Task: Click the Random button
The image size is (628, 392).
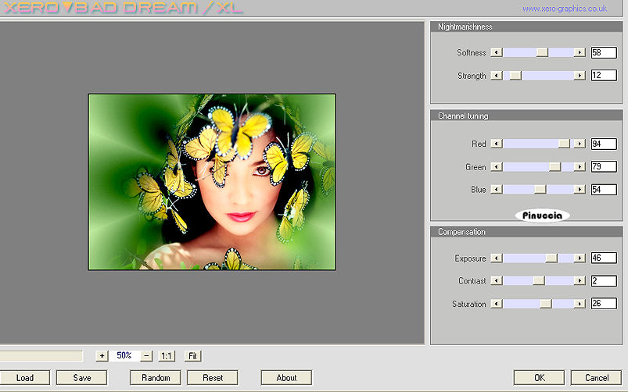Action: [x=156, y=378]
